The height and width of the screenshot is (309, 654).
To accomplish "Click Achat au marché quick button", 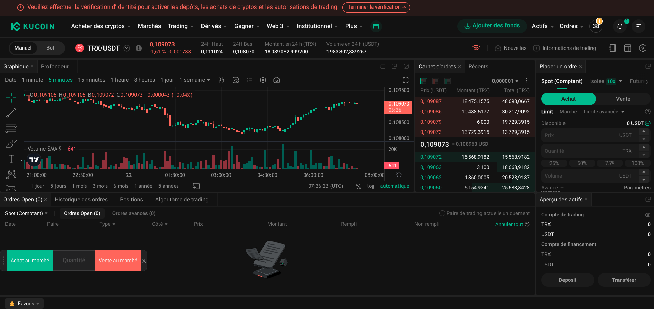I will (x=30, y=261).
